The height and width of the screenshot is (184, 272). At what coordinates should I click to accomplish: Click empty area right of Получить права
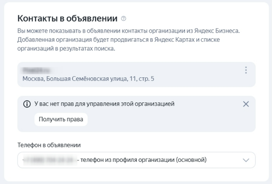(x=167, y=119)
